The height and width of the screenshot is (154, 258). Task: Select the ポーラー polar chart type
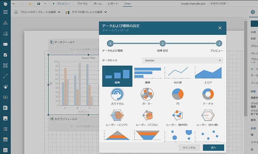[147, 96]
